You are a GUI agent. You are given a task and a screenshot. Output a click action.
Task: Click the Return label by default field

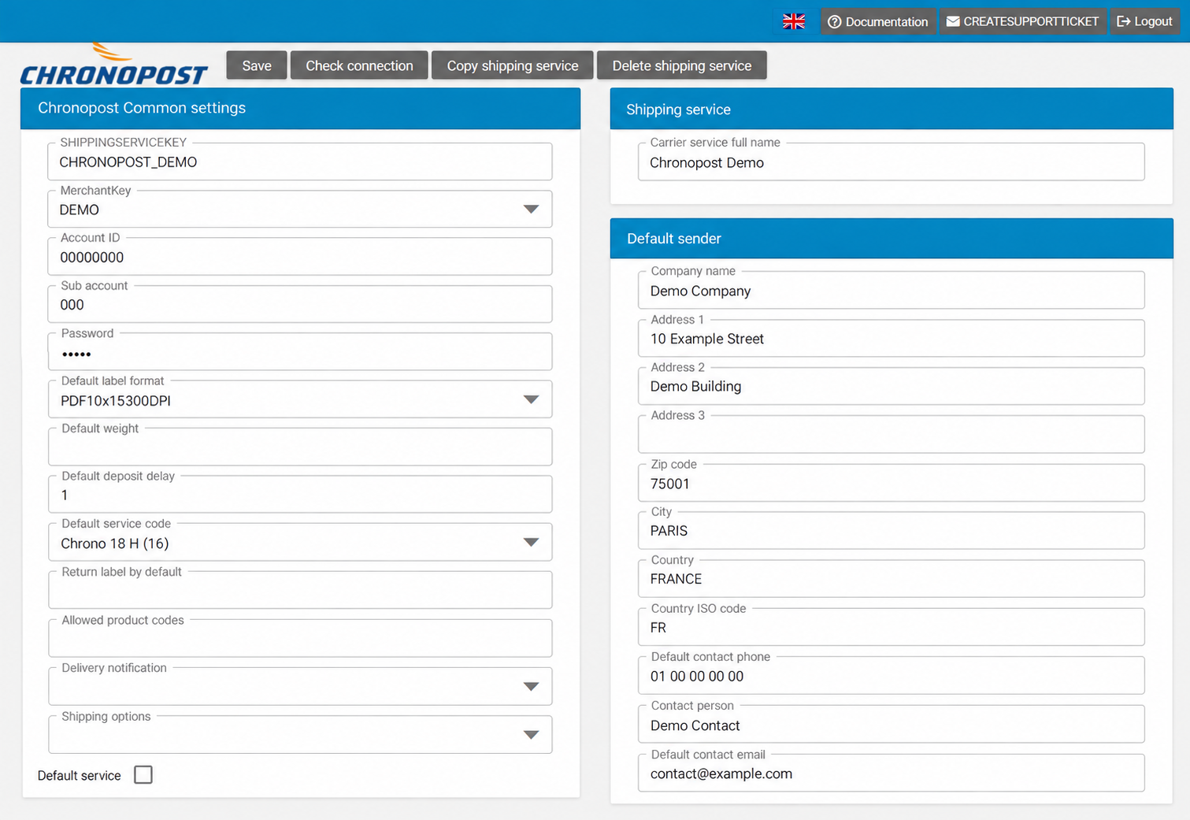(300, 591)
